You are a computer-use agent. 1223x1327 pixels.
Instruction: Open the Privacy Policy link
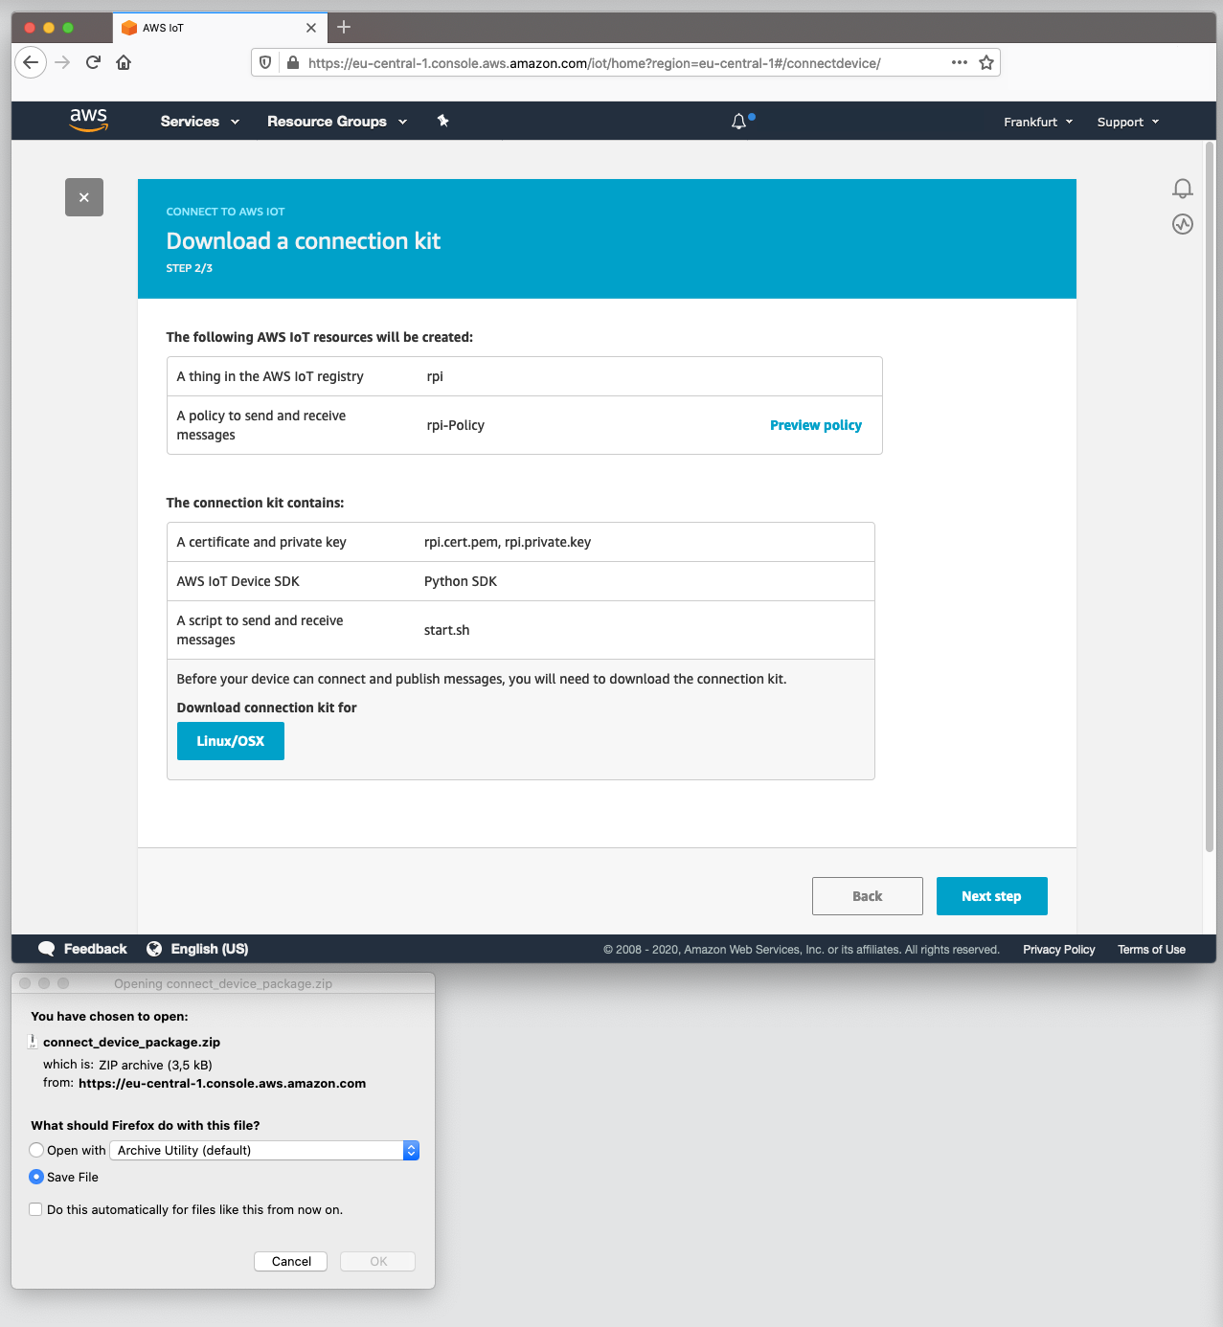1058,950
